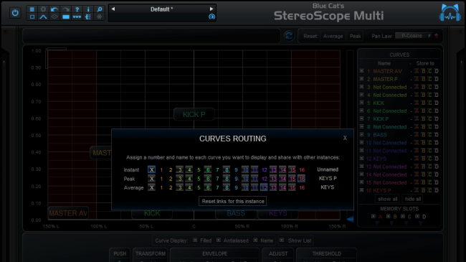Select next preset with right arrow

tap(211, 9)
